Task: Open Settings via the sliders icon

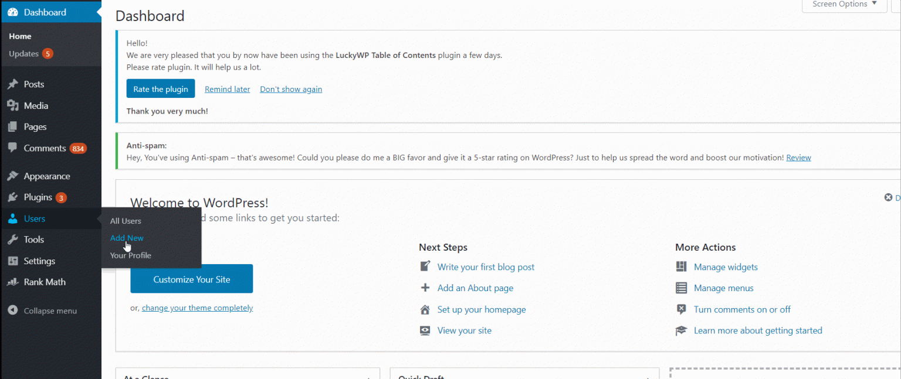Action: pos(13,261)
